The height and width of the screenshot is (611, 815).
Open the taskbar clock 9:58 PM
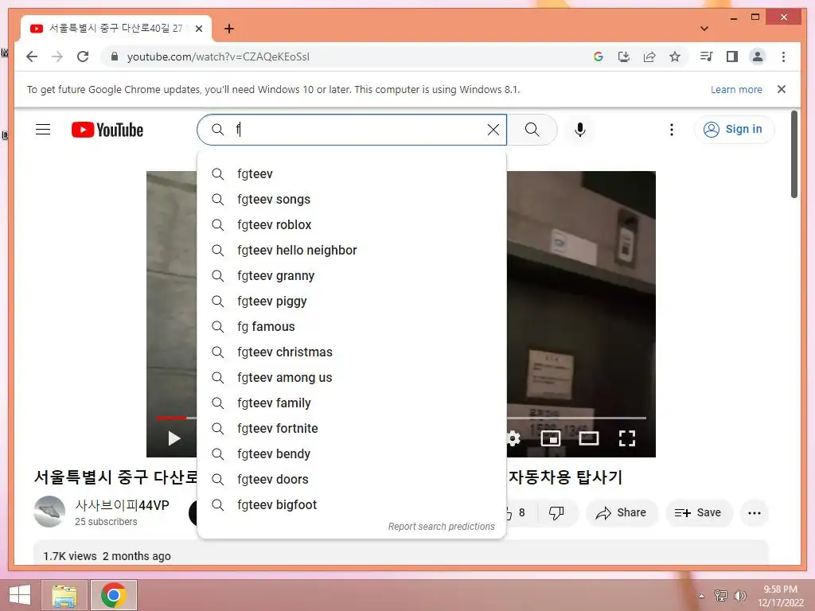point(780,596)
